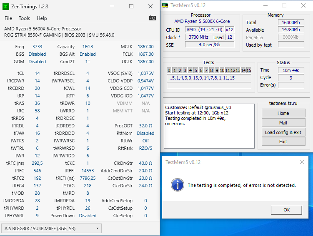
Task: Click the ROG STRIX B550-F GAMING BIOS line
Action: coord(59,35)
